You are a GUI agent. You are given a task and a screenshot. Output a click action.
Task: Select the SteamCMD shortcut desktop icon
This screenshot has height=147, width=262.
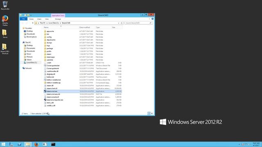(5, 49)
